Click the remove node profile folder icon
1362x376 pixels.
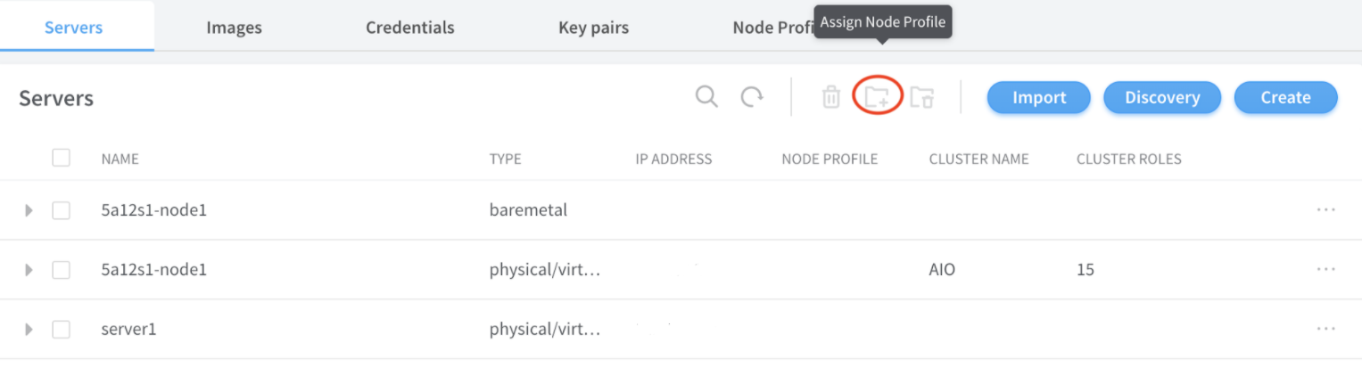921,97
